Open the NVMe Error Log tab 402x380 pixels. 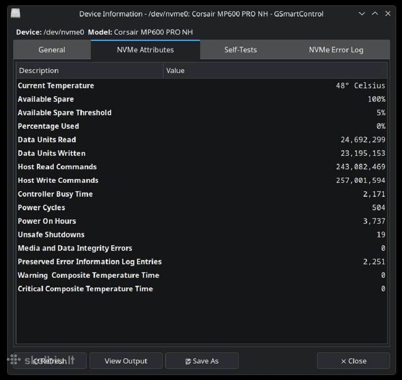pos(336,50)
